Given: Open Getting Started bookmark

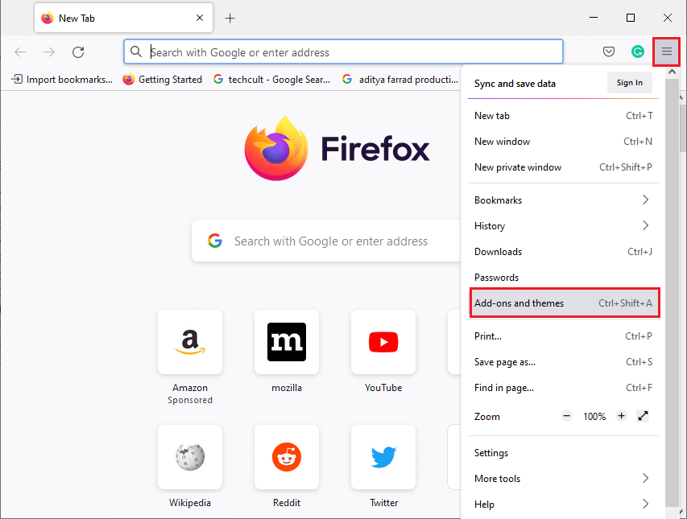Looking at the screenshot, I should click(x=162, y=79).
